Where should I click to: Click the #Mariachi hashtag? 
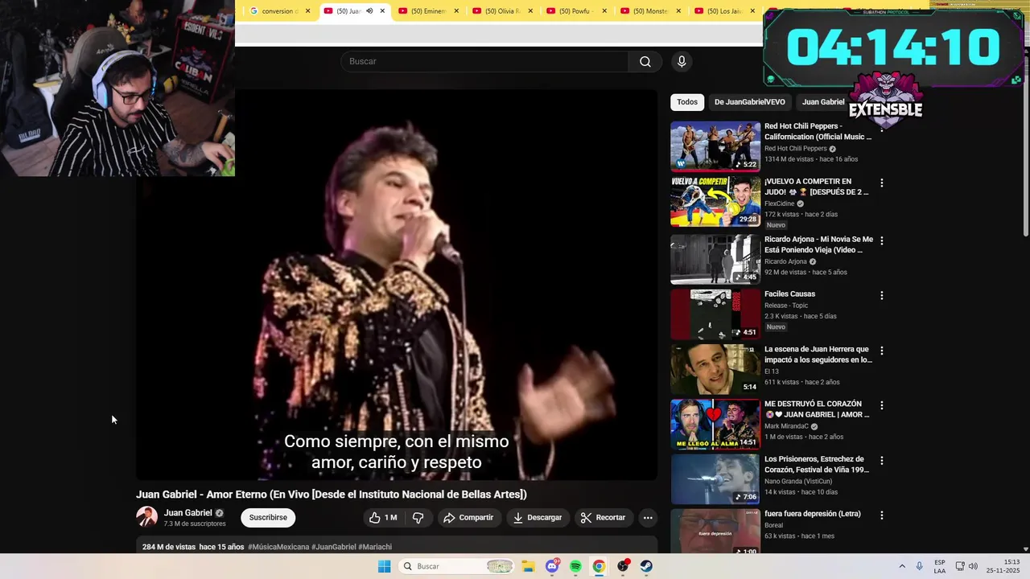[375, 547]
